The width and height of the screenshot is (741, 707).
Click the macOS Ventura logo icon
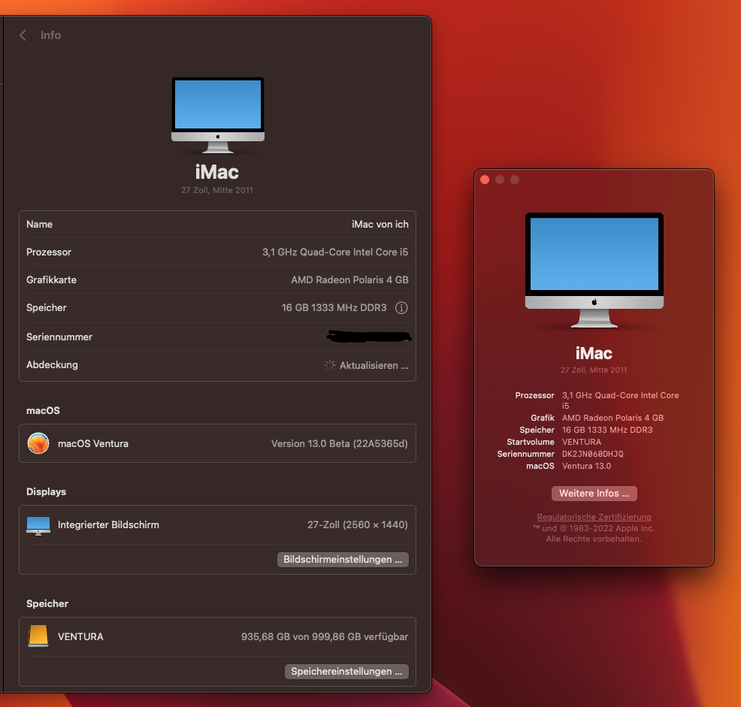[38, 444]
